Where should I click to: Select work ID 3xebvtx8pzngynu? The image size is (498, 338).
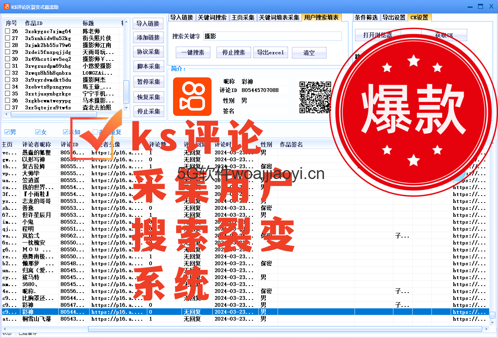(x=48, y=87)
